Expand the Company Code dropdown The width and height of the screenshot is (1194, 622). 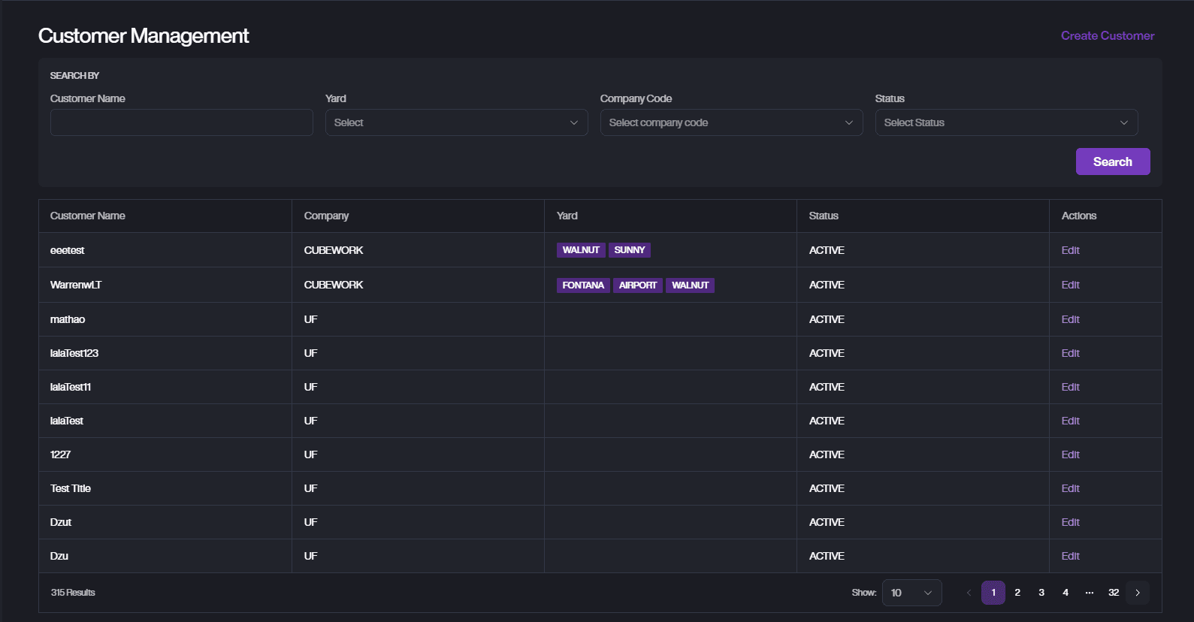(x=730, y=122)
